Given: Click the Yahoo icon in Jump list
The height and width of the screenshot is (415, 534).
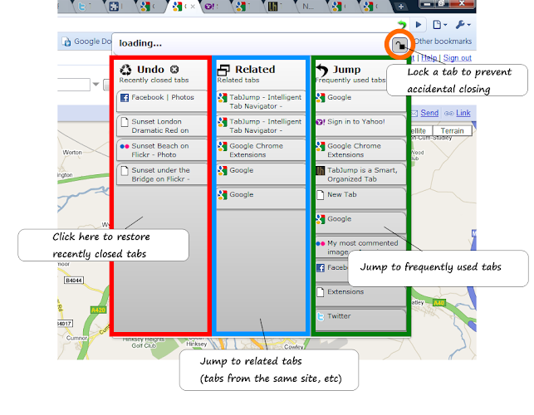Looking at the screenshot, I should click(320, 122).
